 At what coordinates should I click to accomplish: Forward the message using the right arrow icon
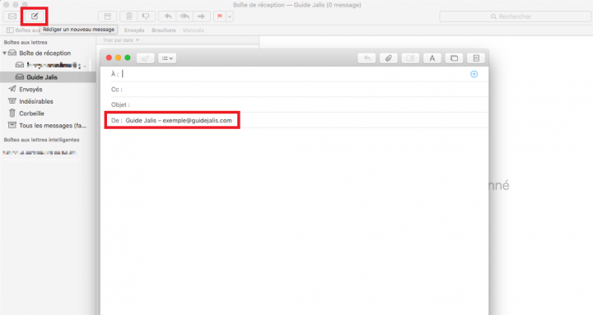(x=201, y=16)
